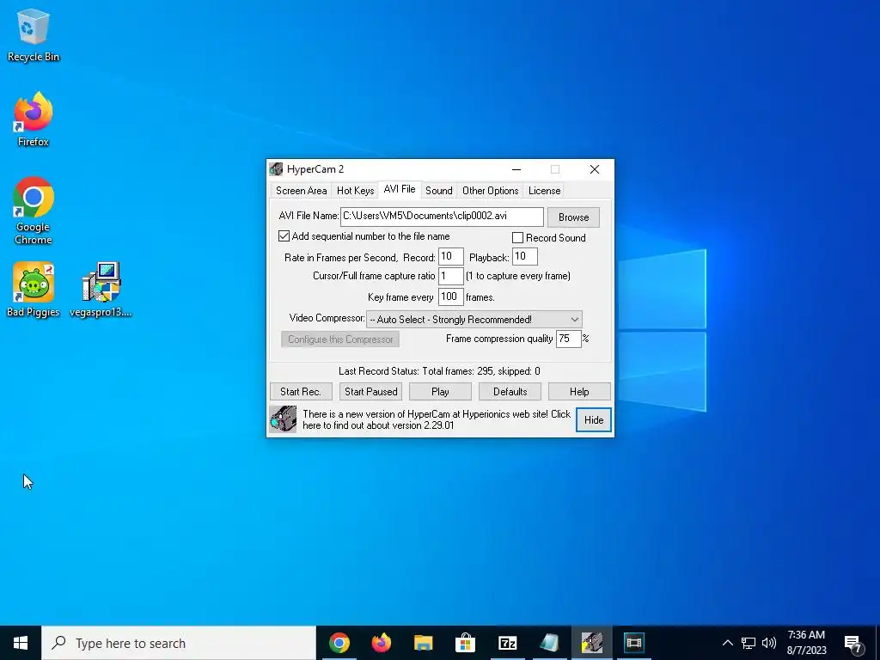
Task: Click the AVI File Name field
Action: tap(442, 217)
